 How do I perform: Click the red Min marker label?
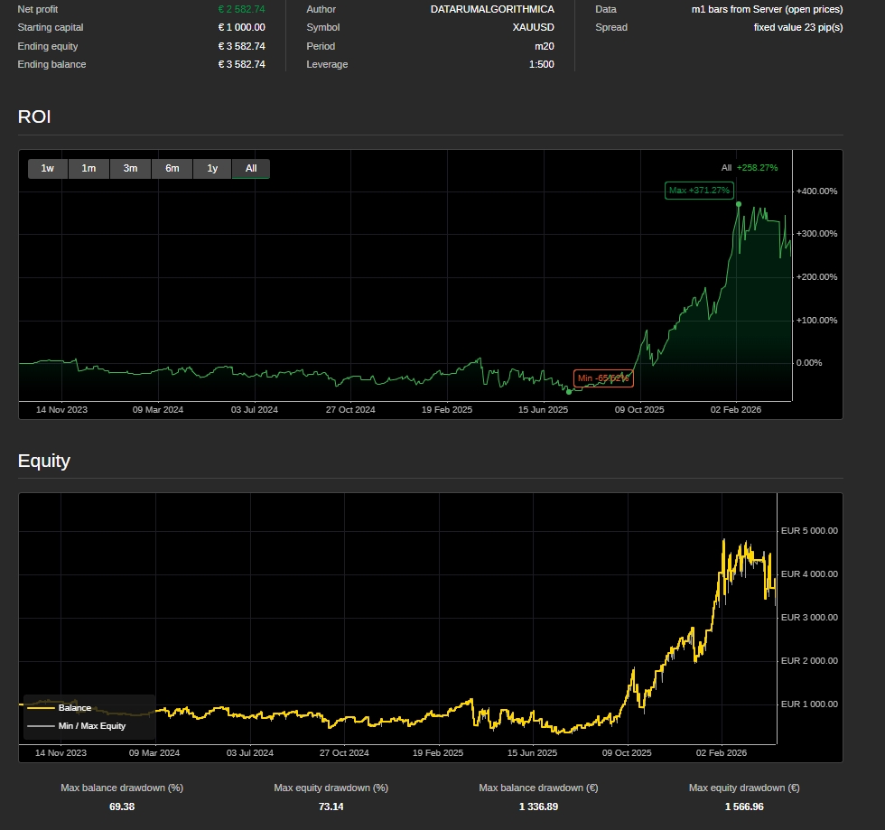[603, 378]
